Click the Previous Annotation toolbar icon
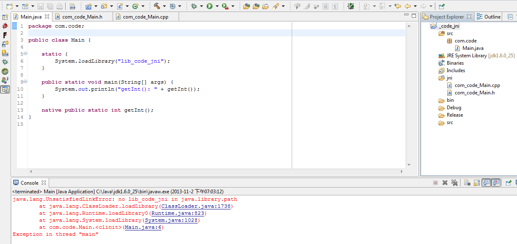Image resolution: width=517 pixels, height=244 pixels. 382,6
